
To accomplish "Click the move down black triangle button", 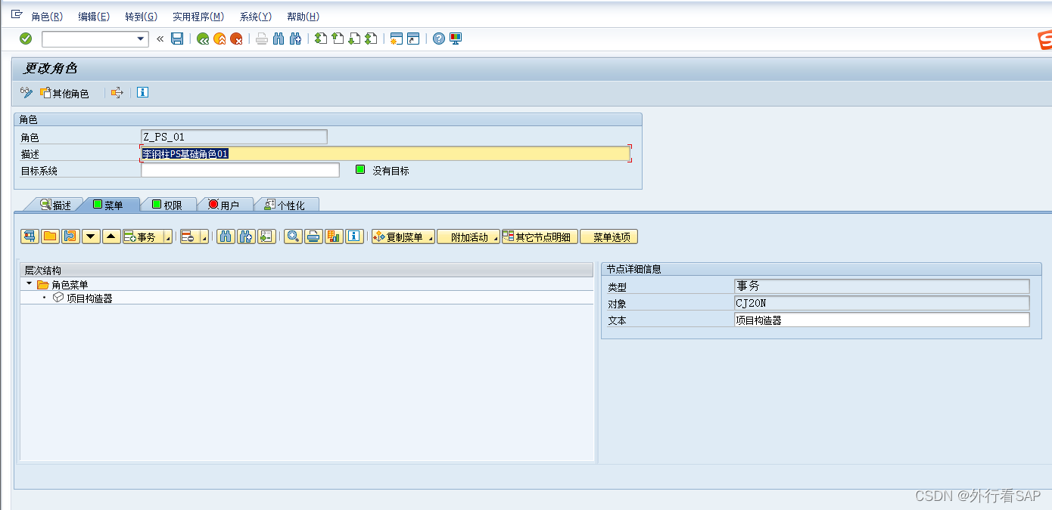I will (x=91, y=236).
